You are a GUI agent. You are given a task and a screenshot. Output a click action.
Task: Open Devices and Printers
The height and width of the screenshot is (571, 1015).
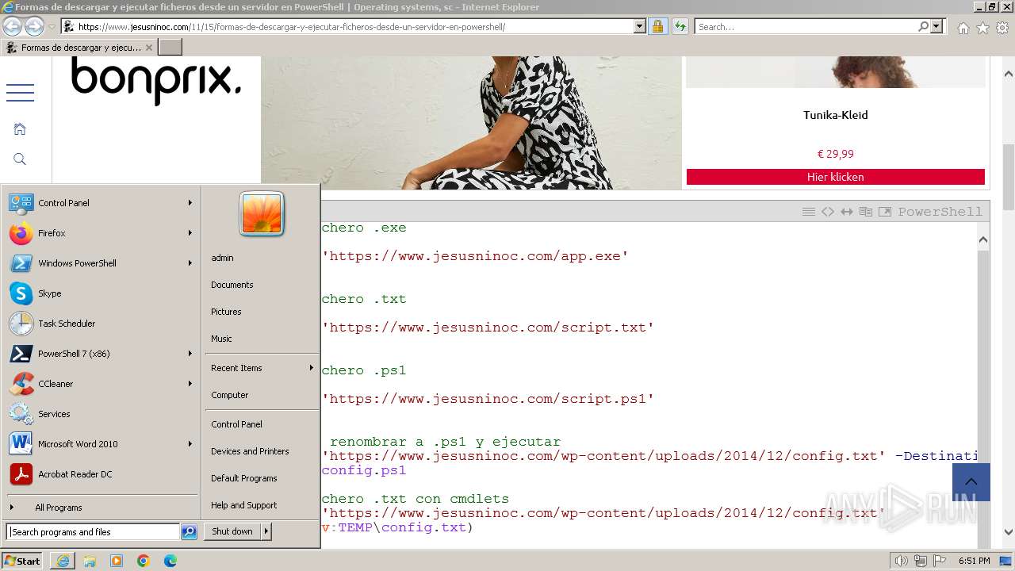pyautogui.click(x=250, y=451)
